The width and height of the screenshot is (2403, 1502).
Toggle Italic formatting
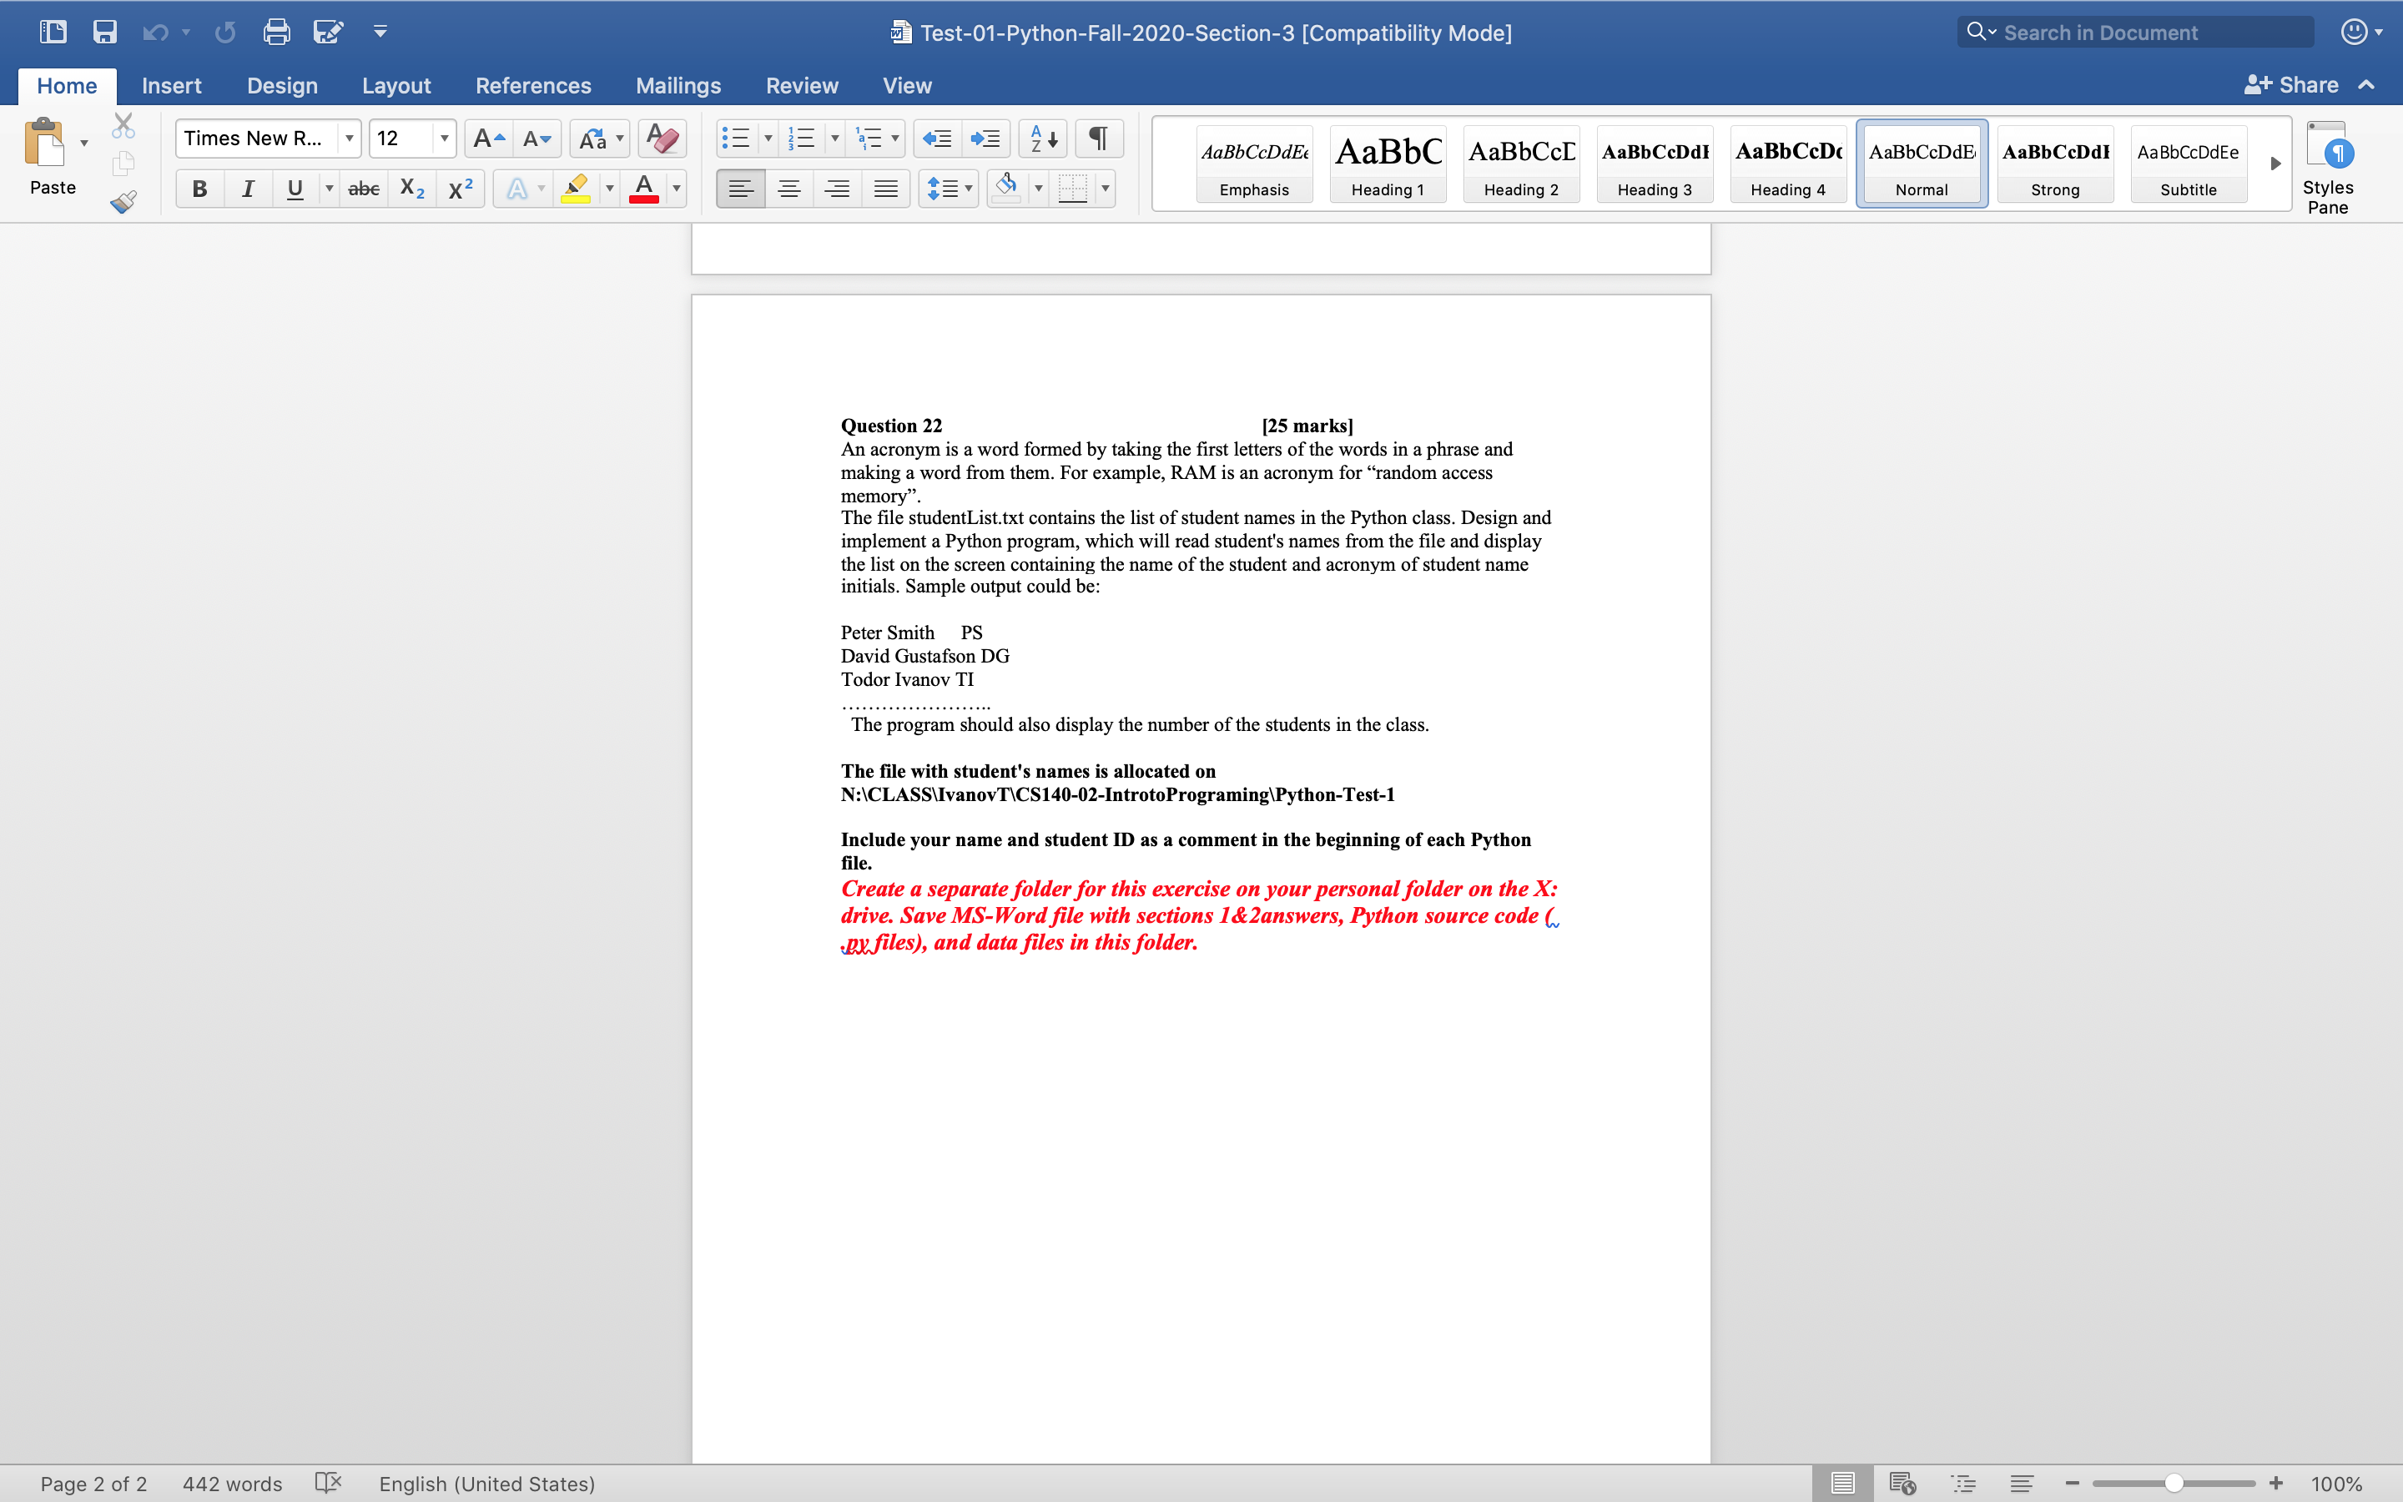click(x=247, y=188)
